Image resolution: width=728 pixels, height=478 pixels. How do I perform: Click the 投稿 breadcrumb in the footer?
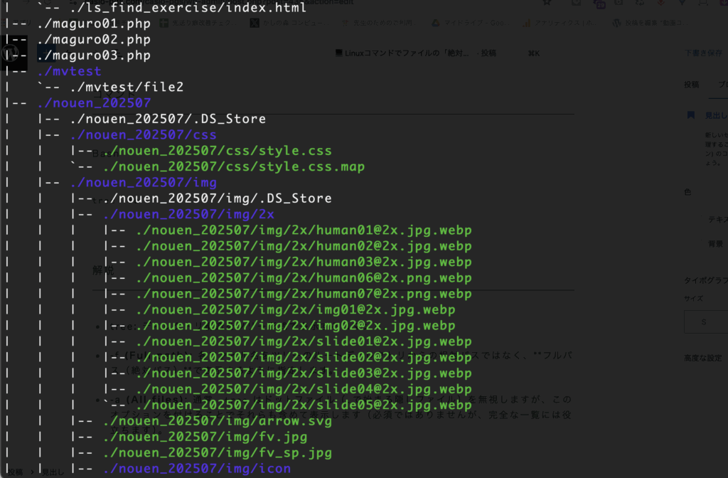point(15,472)
